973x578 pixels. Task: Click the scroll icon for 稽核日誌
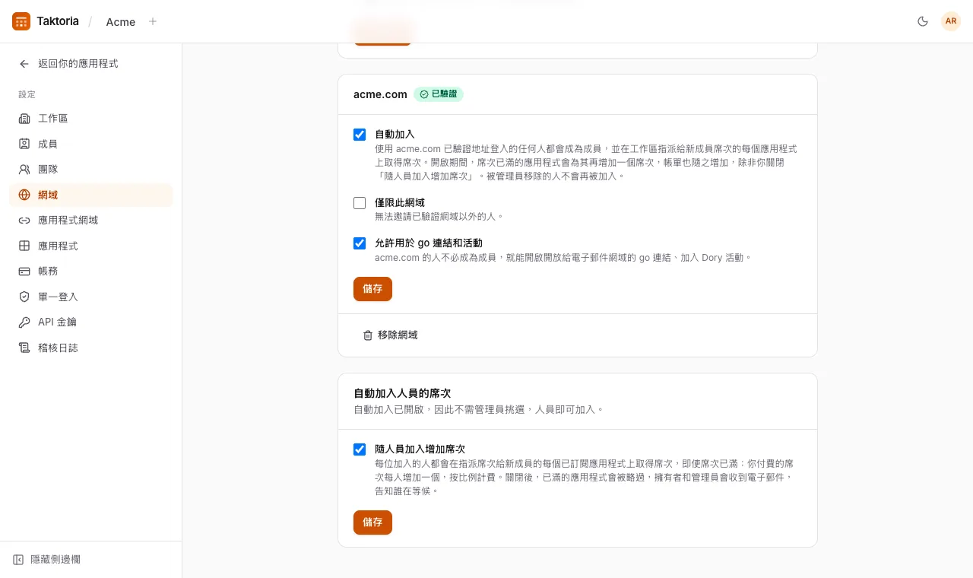tap(24, 348)
